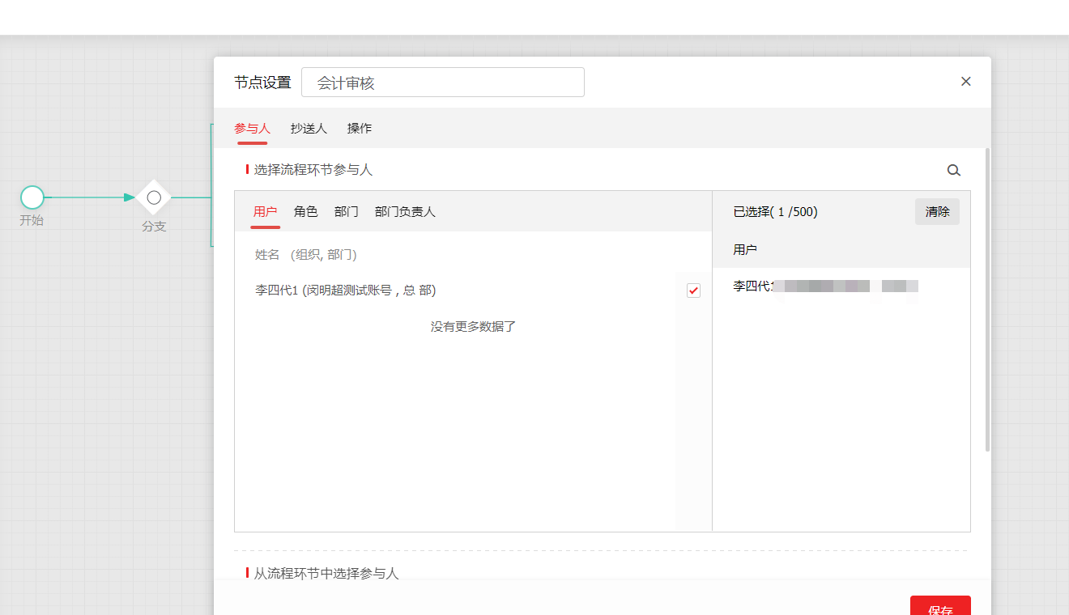The width and height of the screenshot is (1069, 615).
Task: Click the selected user 李四代 entry
Action: [825, 286]
